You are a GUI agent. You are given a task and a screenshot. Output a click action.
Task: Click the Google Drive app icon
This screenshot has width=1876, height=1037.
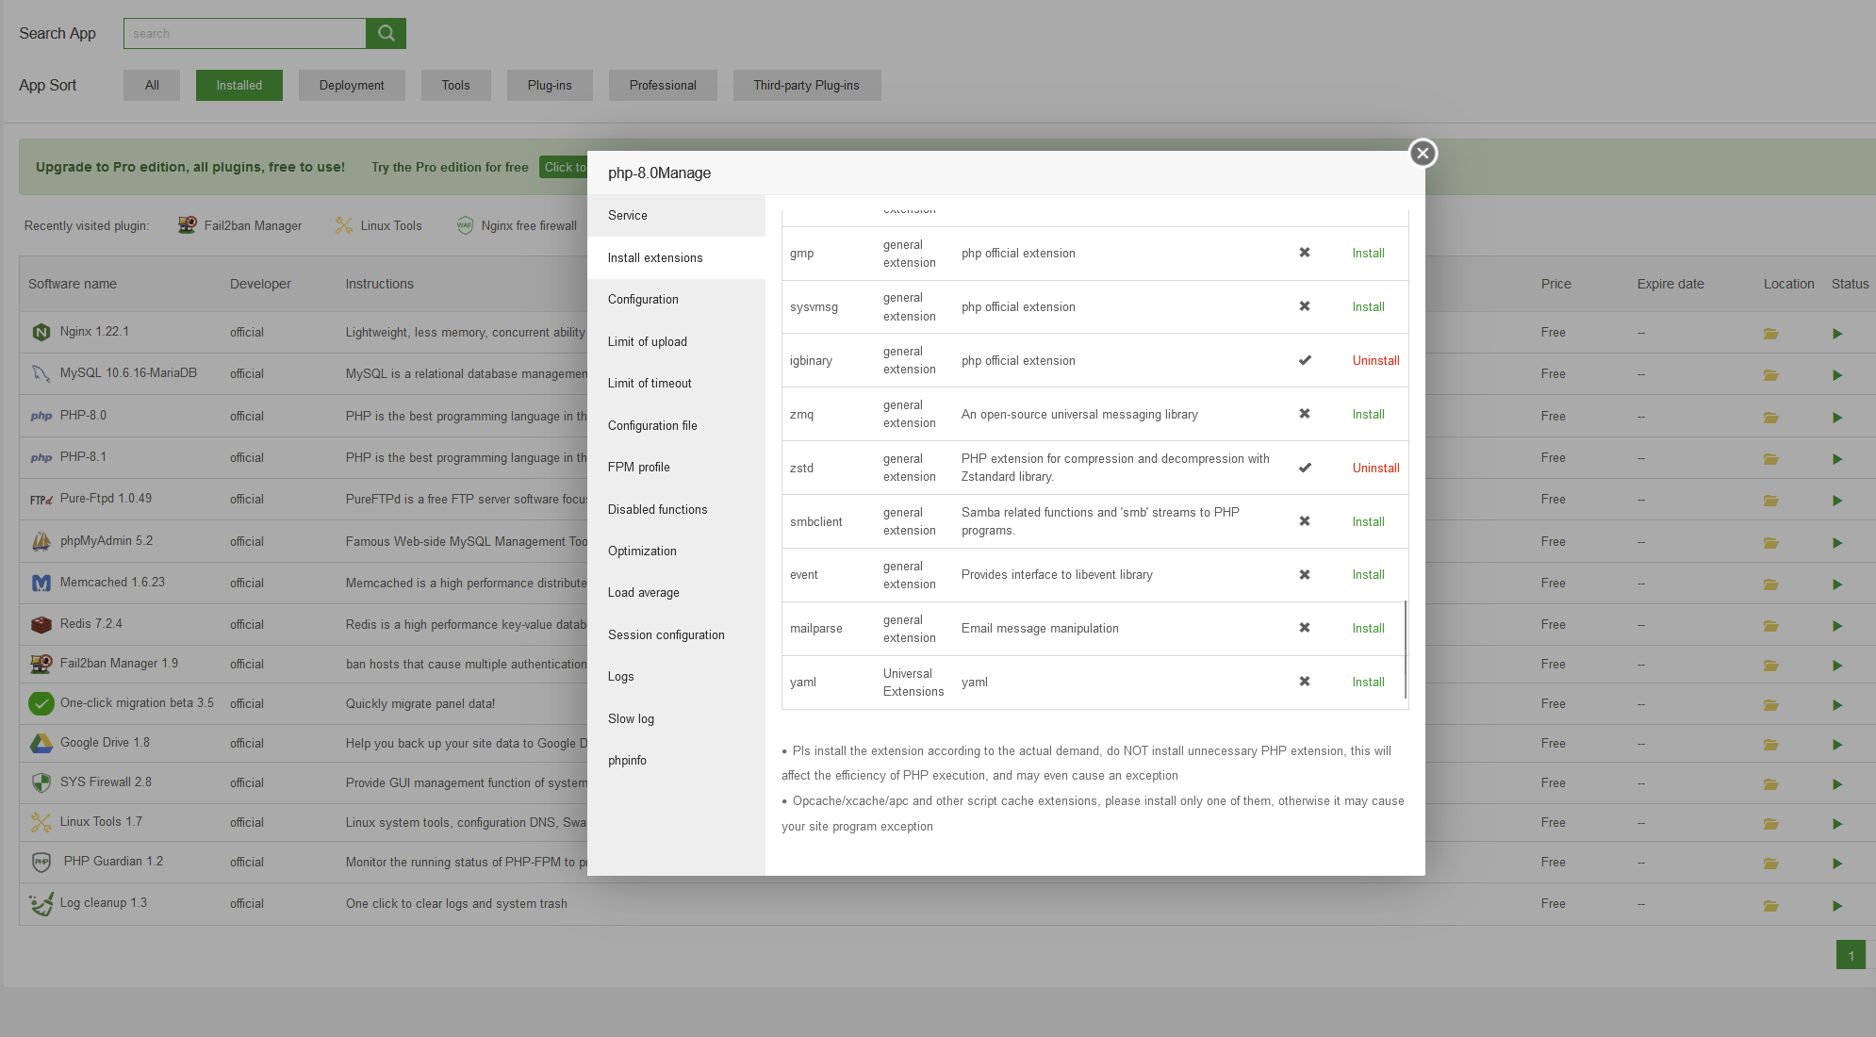click(41, 743)
